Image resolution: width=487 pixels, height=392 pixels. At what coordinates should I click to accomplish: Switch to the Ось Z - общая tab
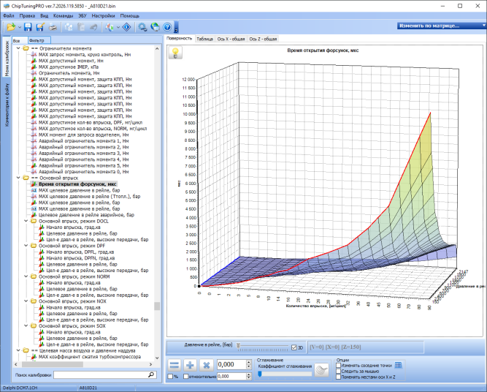(x=263, y=39)
